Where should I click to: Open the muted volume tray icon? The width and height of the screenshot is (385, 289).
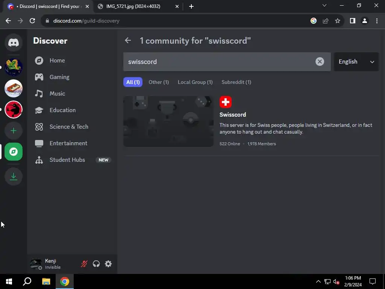point(336,281)
